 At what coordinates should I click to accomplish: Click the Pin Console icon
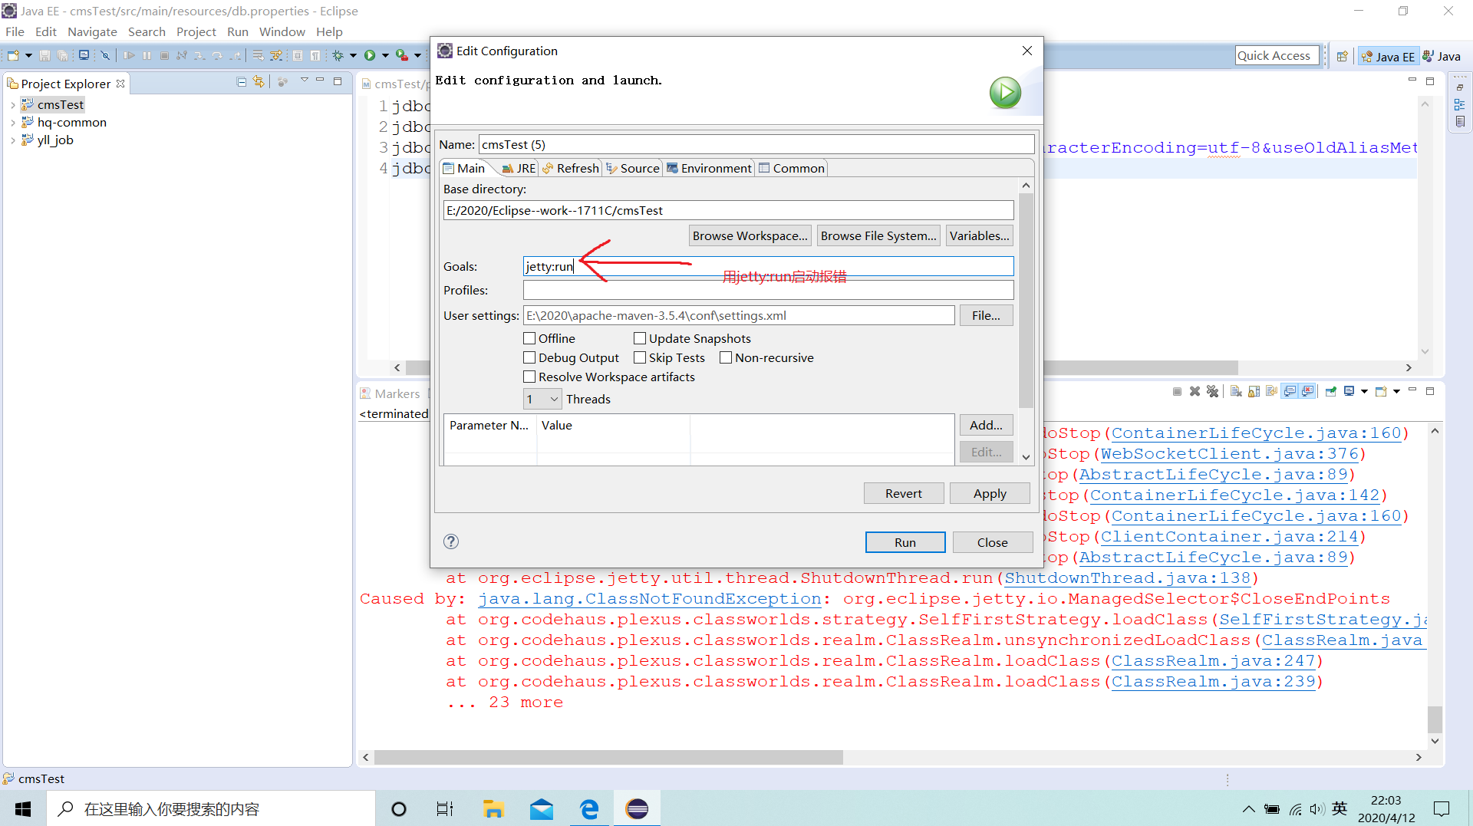[1331, 391]
